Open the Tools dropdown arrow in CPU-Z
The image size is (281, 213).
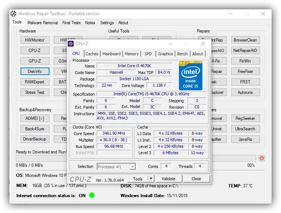click(151, 179)
